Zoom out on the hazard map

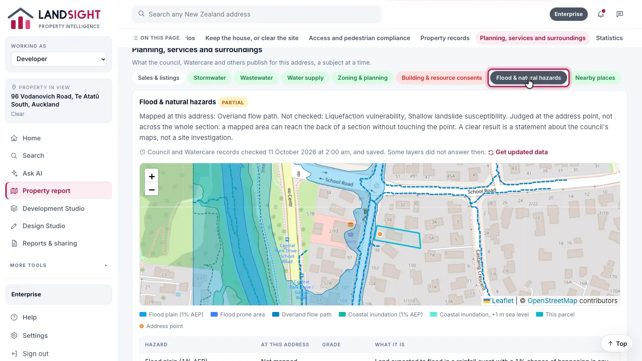[152, 189]
